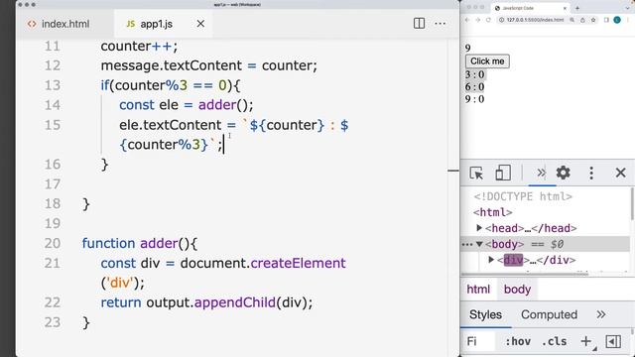Click the elements panel horizontal scrollbar

pos(525,274)
